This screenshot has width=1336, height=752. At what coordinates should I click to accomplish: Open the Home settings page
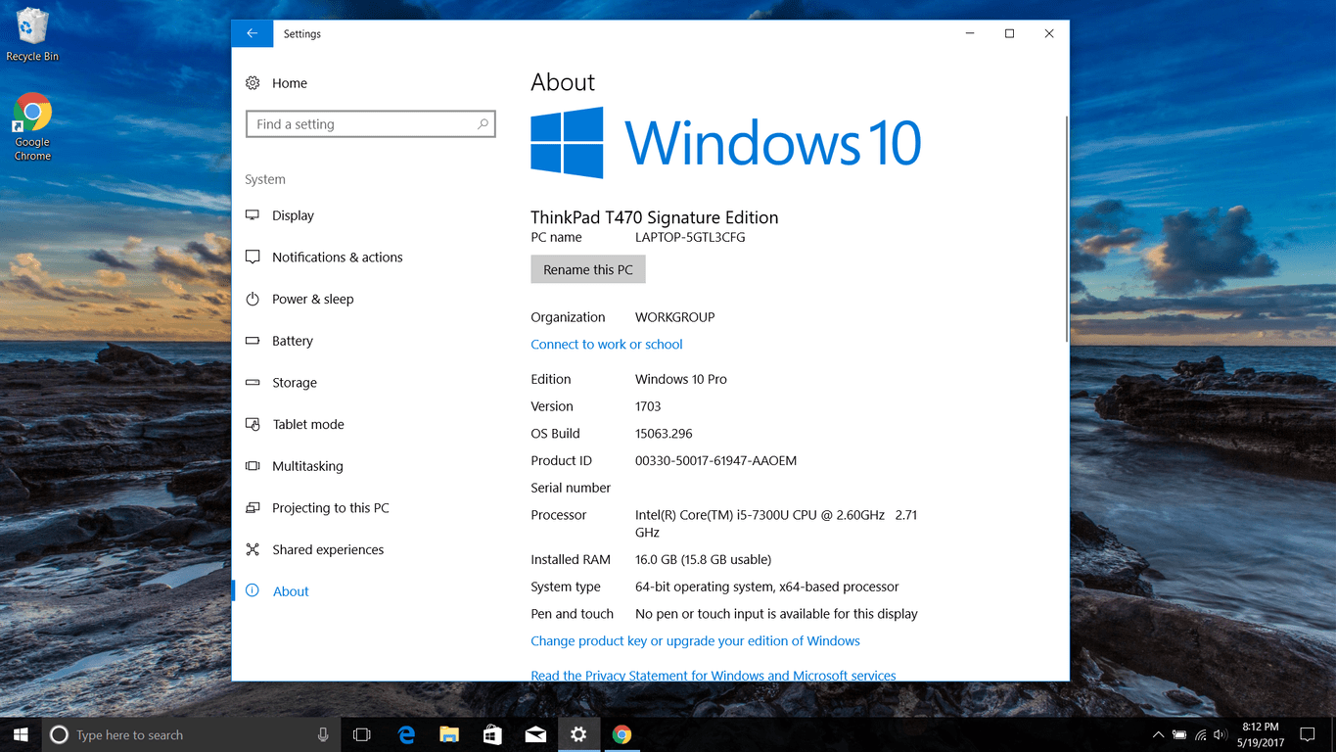[x=290, y=83]
